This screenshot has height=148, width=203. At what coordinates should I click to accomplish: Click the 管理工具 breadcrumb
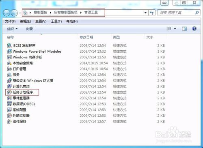click(x=91, y=13)
